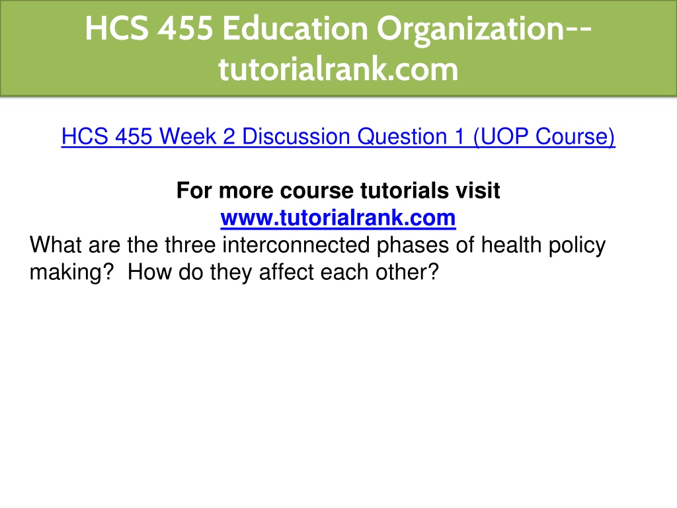Click 'health policy' in the question text
This screenshot has width=677, height=508.
pyautogui.click(x=543, y=246)
